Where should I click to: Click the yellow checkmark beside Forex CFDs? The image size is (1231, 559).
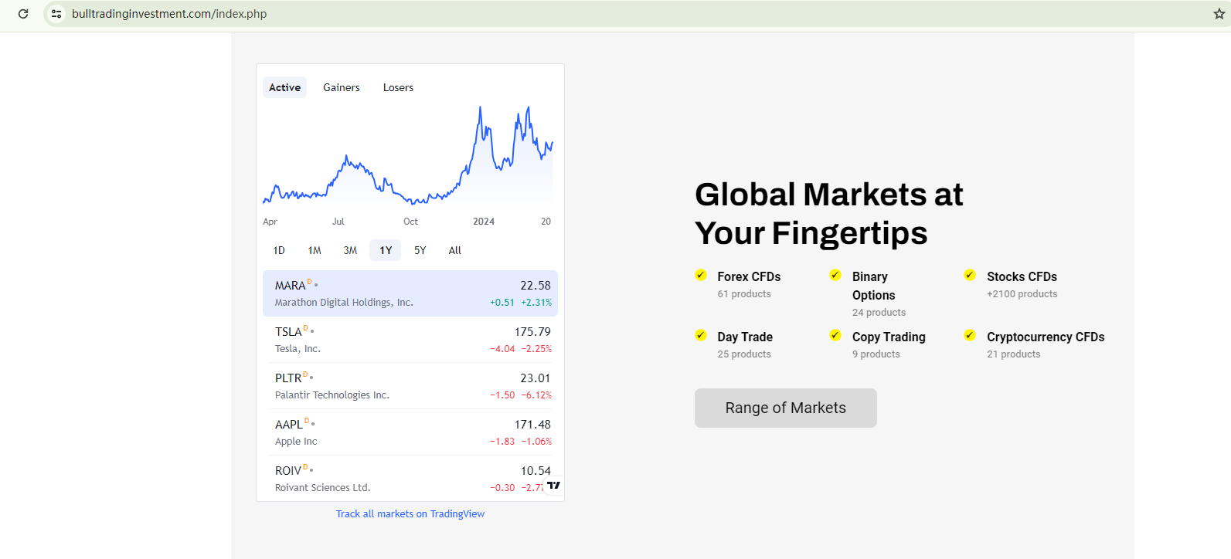701,275
